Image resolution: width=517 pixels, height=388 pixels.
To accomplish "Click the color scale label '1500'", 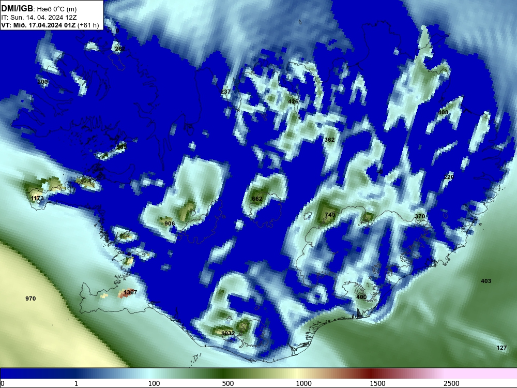I will point(377,383).
